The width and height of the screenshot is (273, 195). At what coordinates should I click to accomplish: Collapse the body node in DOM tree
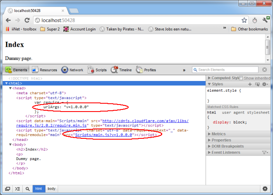tap(10, 145)
